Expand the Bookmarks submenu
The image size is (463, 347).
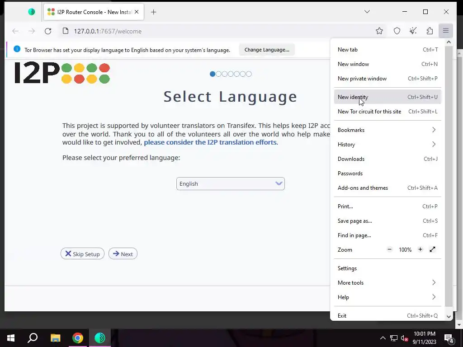coord(387,130)
